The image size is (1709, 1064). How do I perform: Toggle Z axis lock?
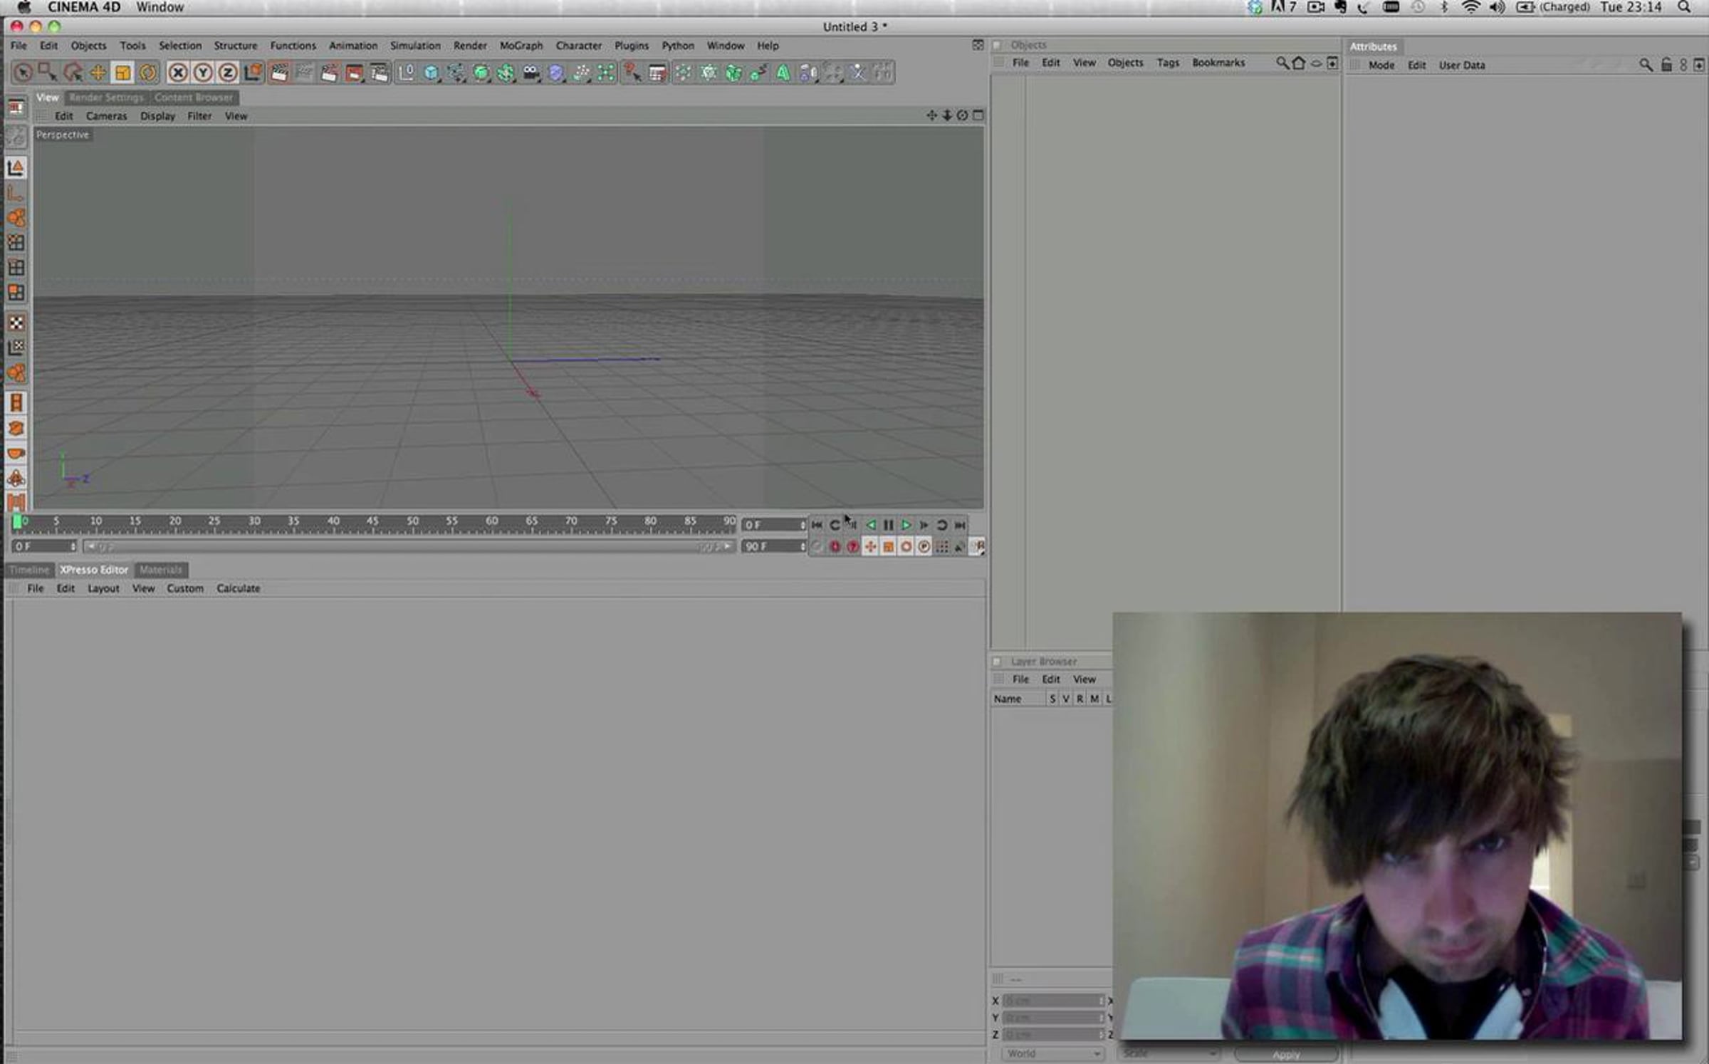click(x=228, y=73)
